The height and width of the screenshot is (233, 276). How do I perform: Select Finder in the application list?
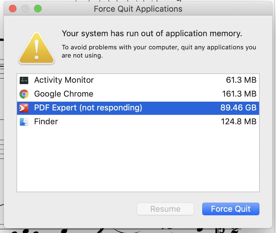point(138,122)
